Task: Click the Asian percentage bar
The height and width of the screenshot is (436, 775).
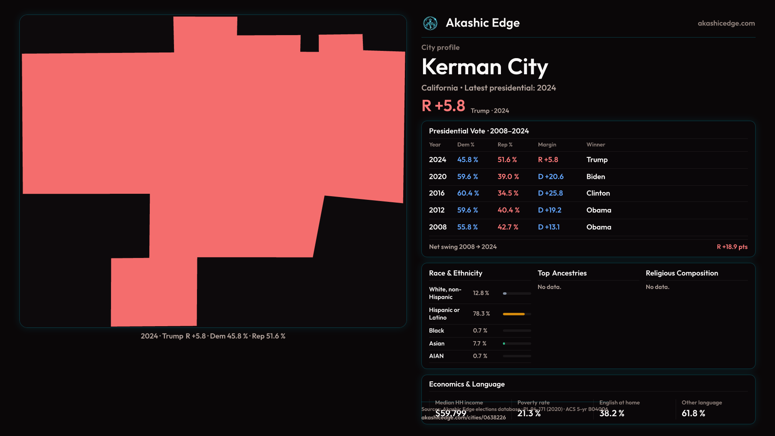Action: tap(516, 344)
